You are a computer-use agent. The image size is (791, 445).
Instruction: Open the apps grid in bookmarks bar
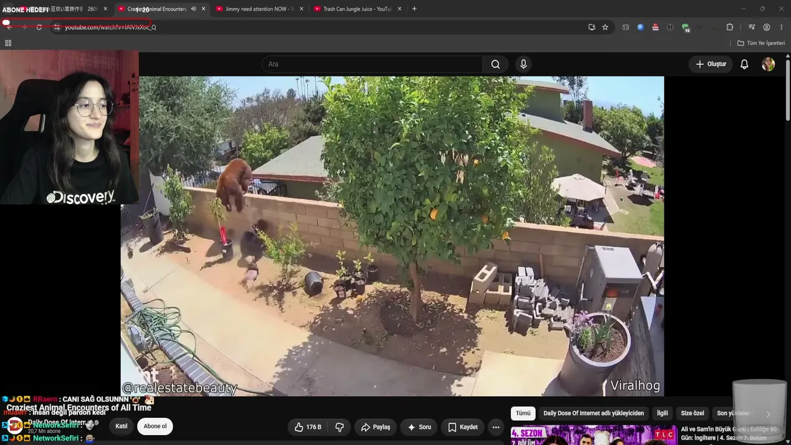8,43
